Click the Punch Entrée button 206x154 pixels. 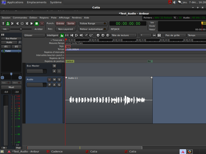click(60, 23)
